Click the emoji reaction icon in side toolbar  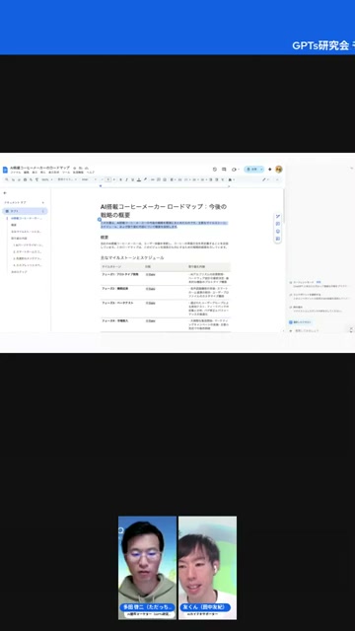[278, 232]
